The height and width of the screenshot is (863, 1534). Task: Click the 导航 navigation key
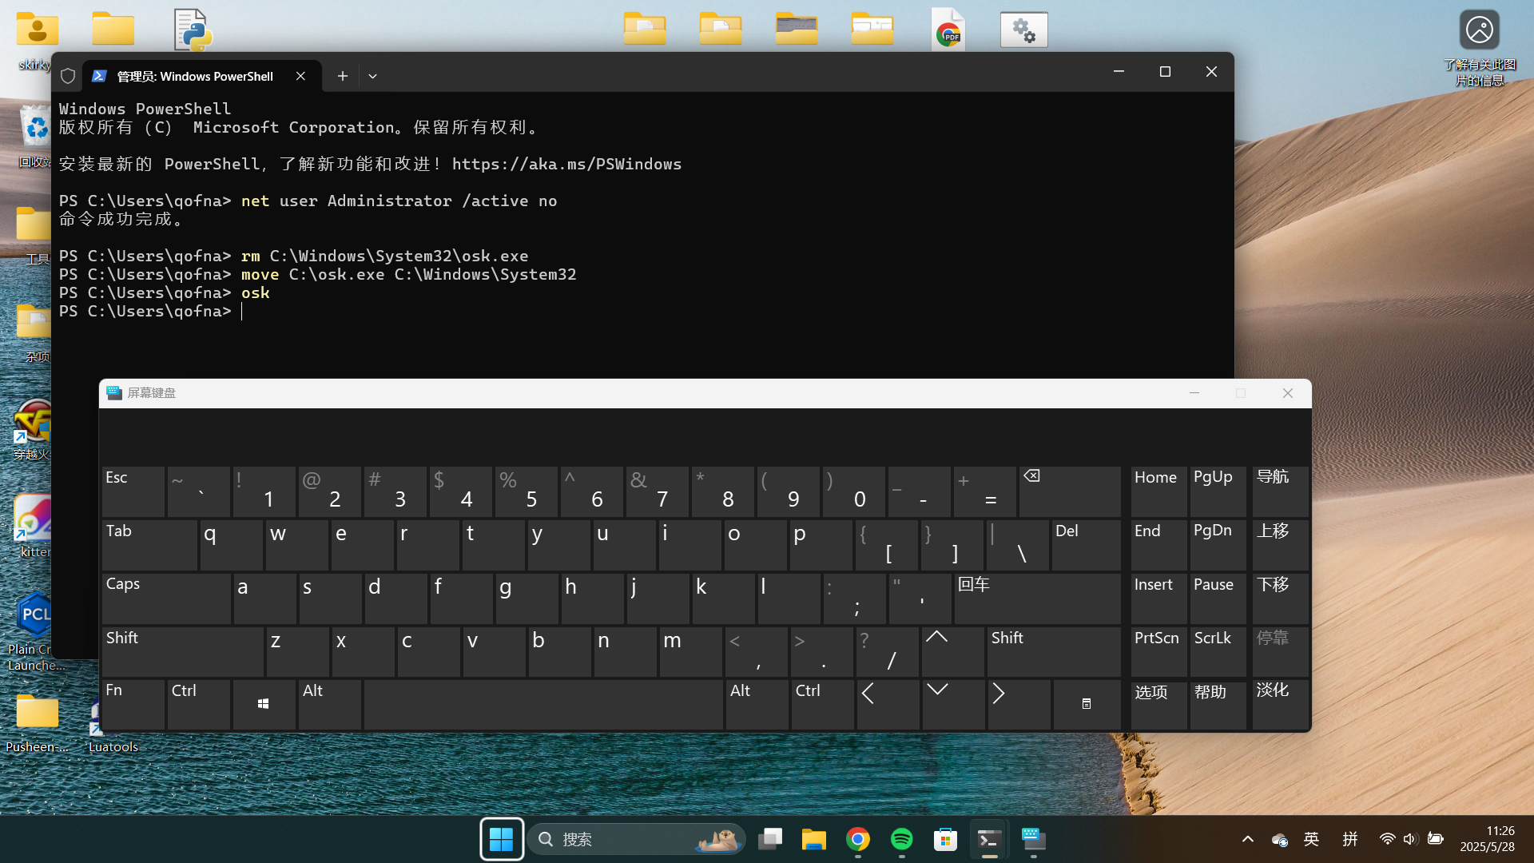click(1280, 491)
